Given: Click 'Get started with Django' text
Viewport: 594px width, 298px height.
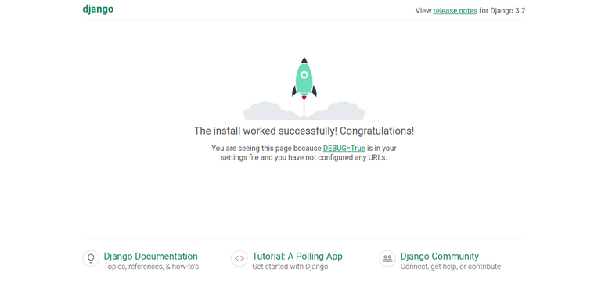Looking at the screenshot, I should click(x=290, y=267).
